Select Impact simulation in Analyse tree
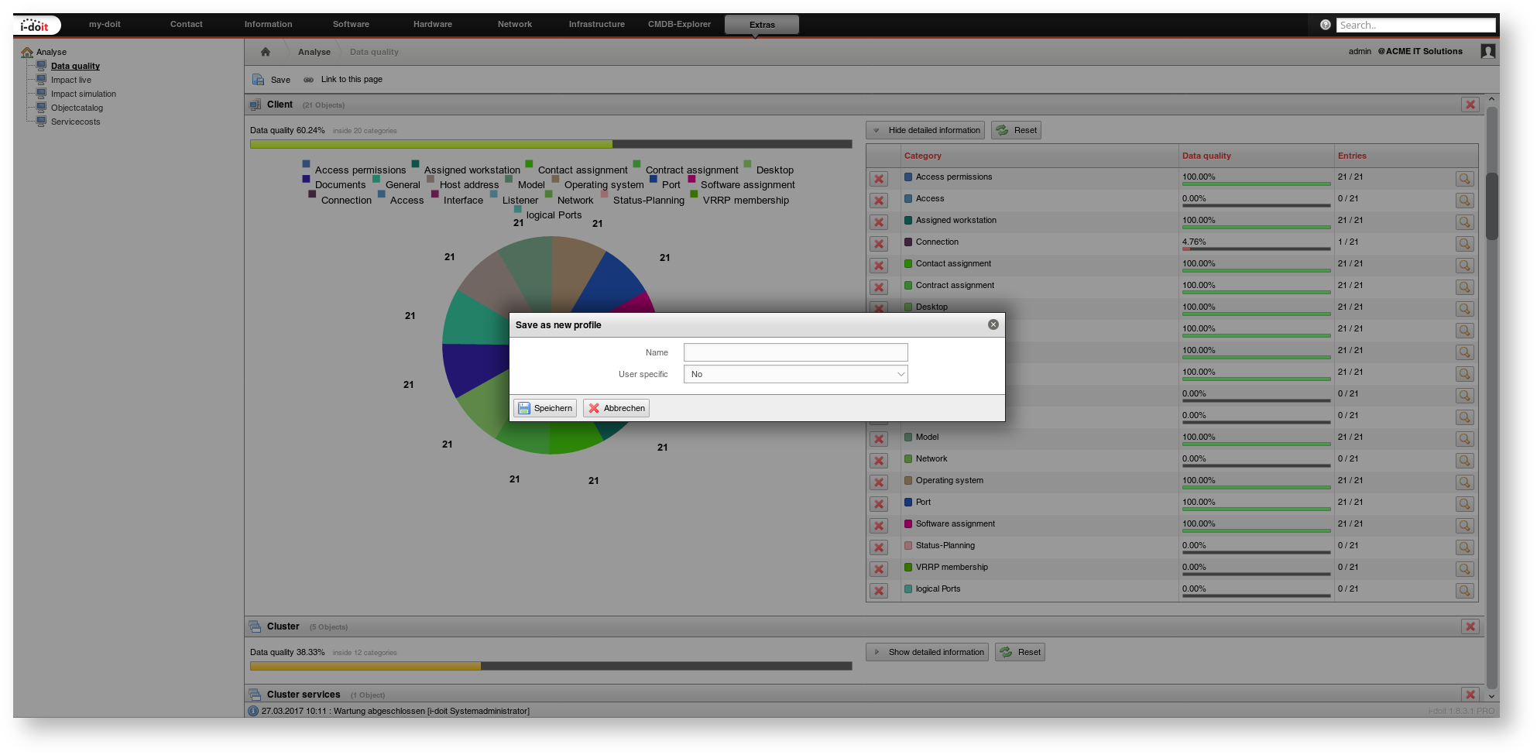1537x755 pixels. pos(84,94)
